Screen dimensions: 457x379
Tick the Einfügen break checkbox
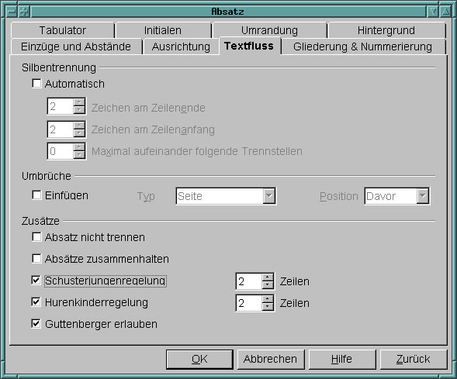point(36,195)
